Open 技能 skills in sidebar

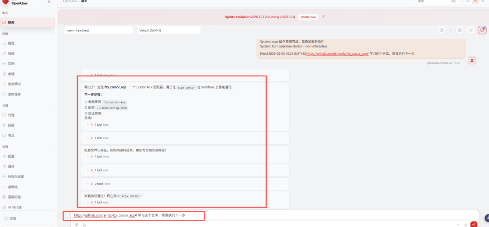tap(28, 125)
